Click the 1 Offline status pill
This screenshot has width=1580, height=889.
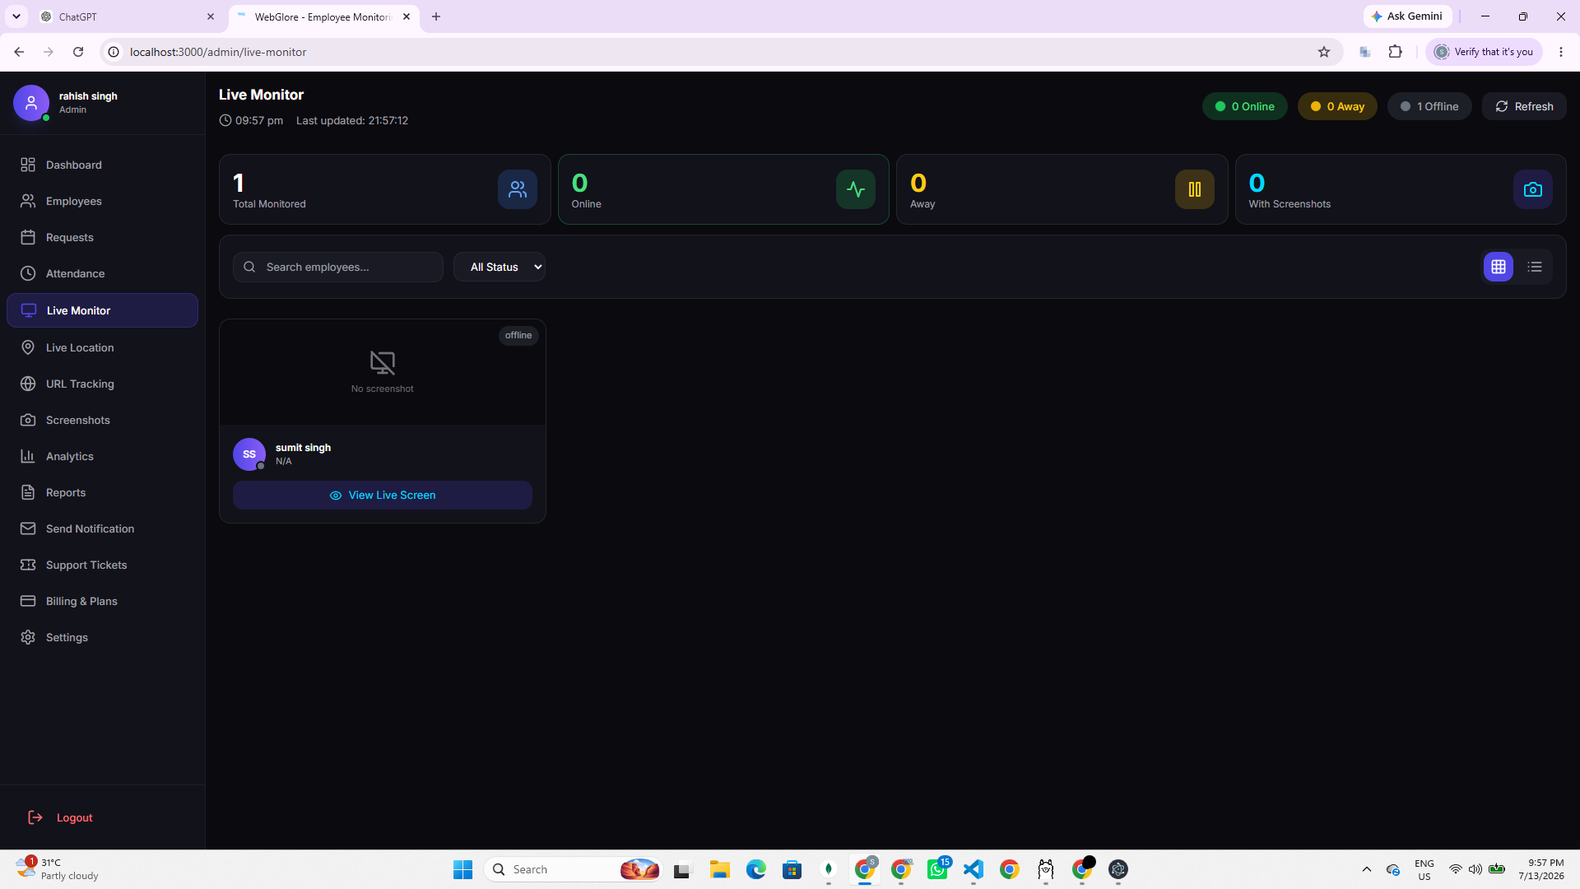1429,106
